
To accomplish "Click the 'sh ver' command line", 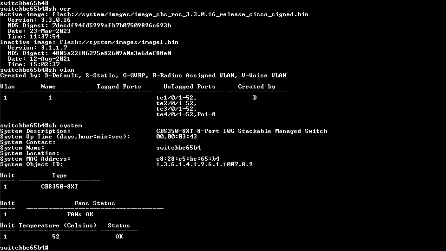I will 35,9.
